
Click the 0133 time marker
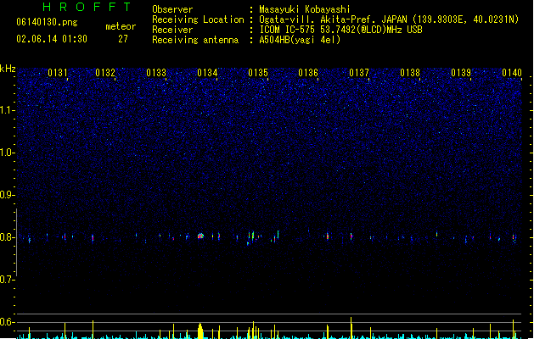pos(156,73)
